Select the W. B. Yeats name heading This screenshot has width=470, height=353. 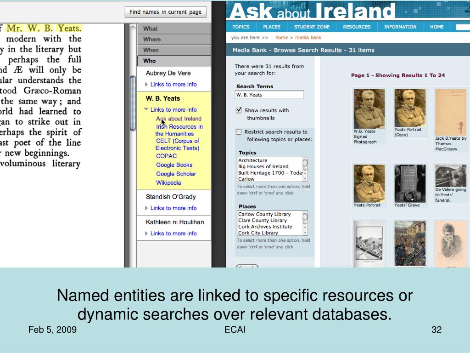point(163,98)
